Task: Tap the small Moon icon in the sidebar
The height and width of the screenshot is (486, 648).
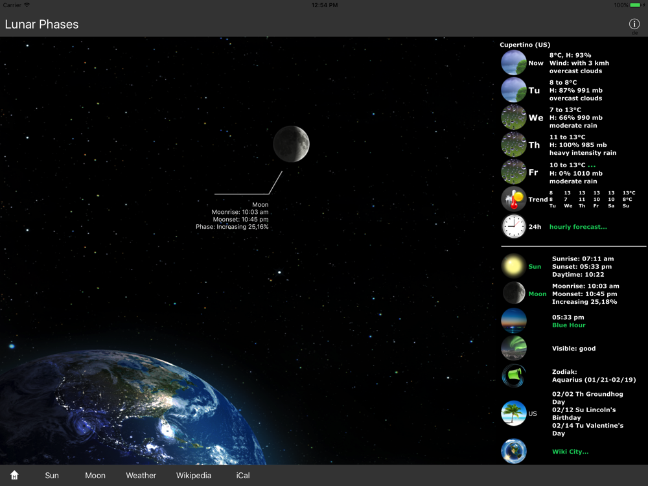Action: click(514, 293)
